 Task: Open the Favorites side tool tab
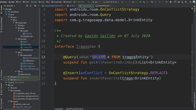click(1, 103)
